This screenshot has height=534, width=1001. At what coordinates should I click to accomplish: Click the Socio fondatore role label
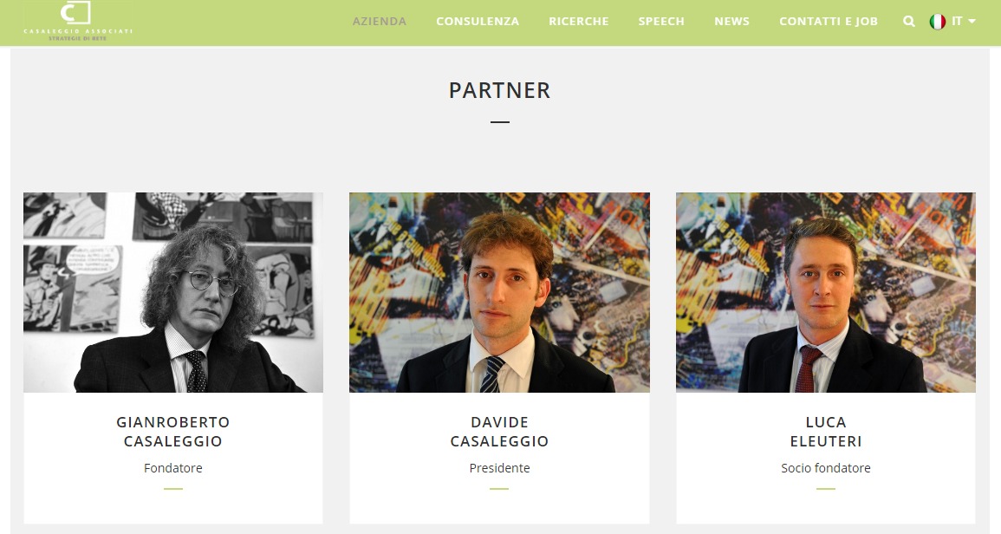[x=825, y=468]
